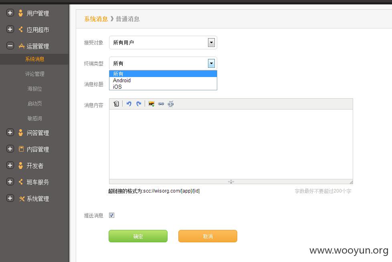The height and width of the screenshot is (262, 392).
Task: Open the 接受对象 dropdown arrow
Action: [x=211, y=43]
